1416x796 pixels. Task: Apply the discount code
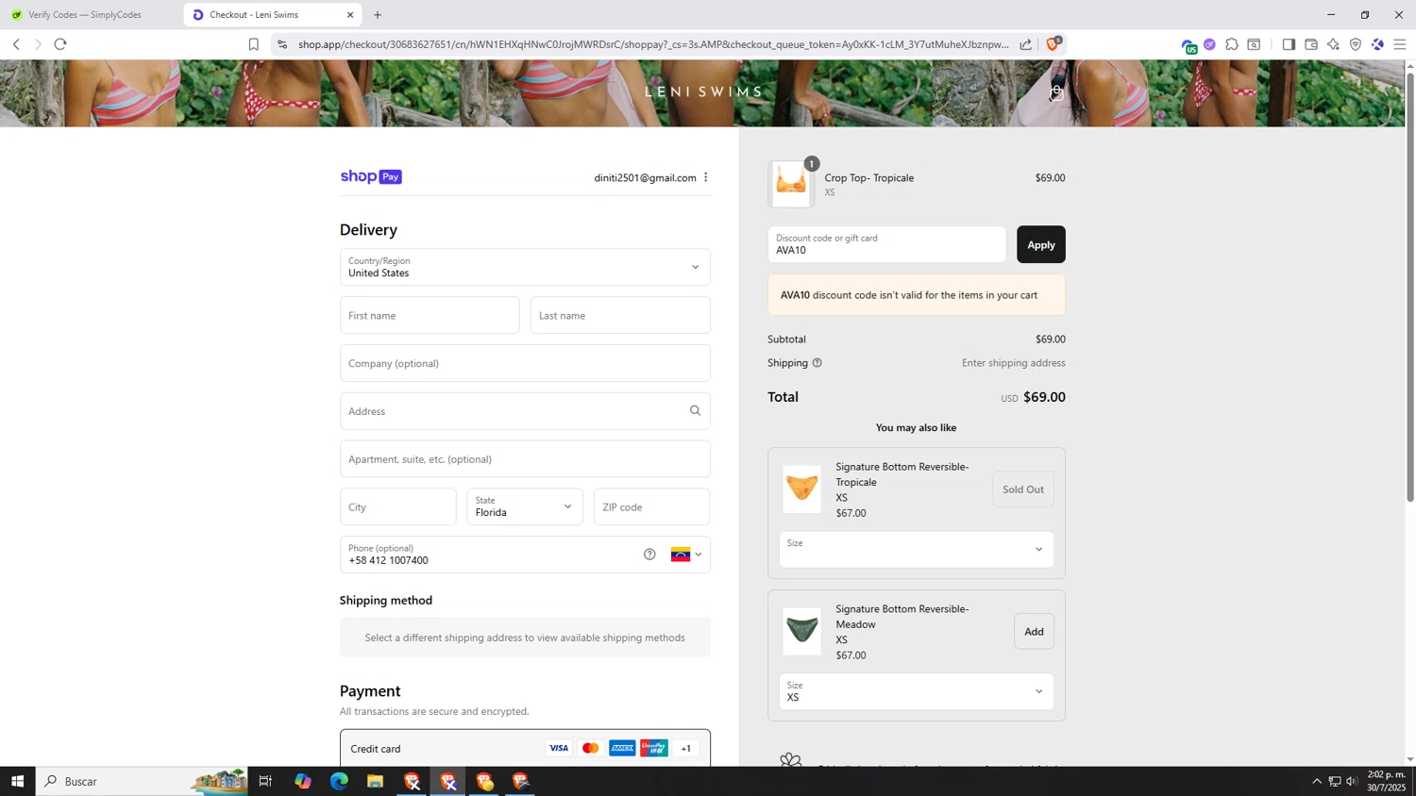click(1040, 244)
